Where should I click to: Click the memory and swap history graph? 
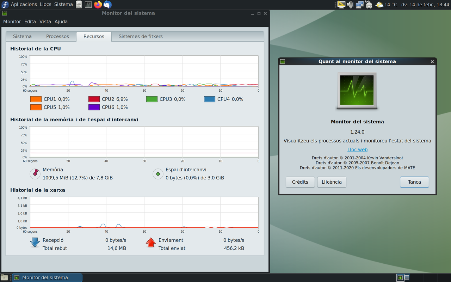(144, 142)
